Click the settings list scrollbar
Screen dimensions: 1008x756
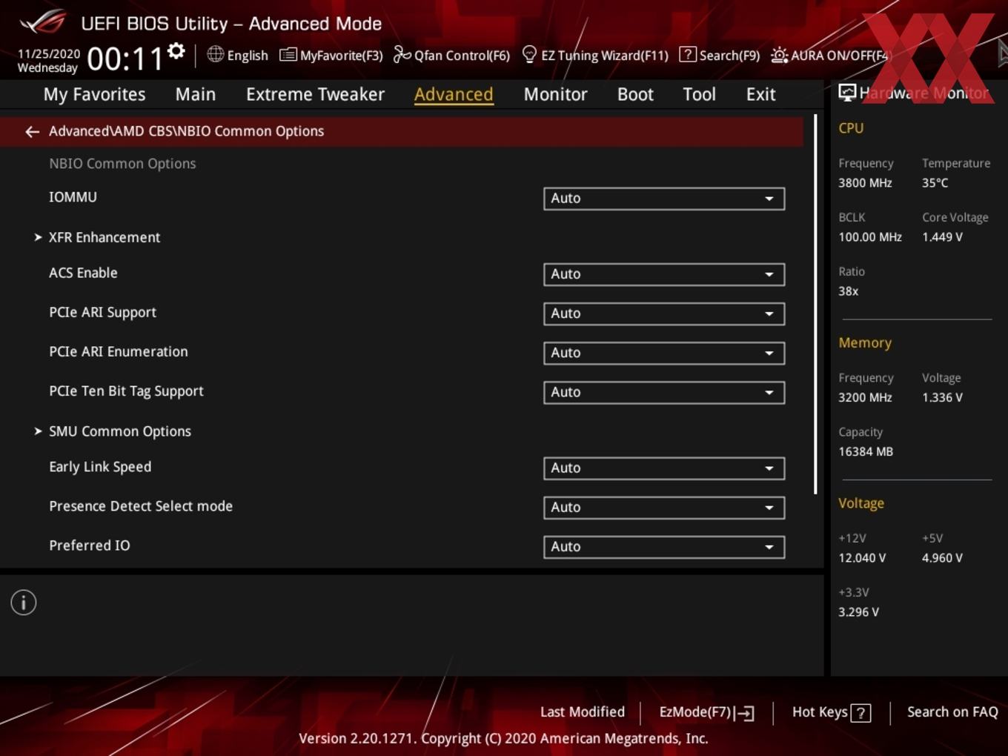(x=815, y=304)
